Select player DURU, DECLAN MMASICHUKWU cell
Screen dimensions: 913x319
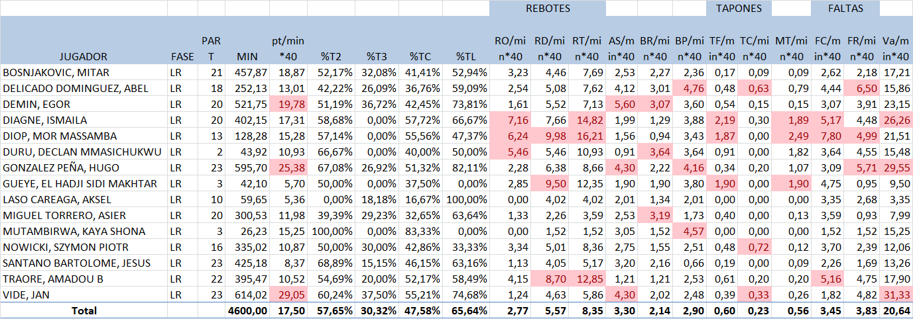[84, 152]
